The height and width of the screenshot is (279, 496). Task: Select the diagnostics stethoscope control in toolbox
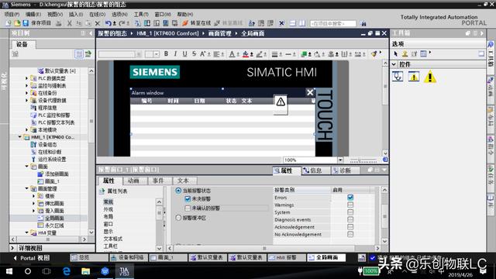tap(398, 77)
